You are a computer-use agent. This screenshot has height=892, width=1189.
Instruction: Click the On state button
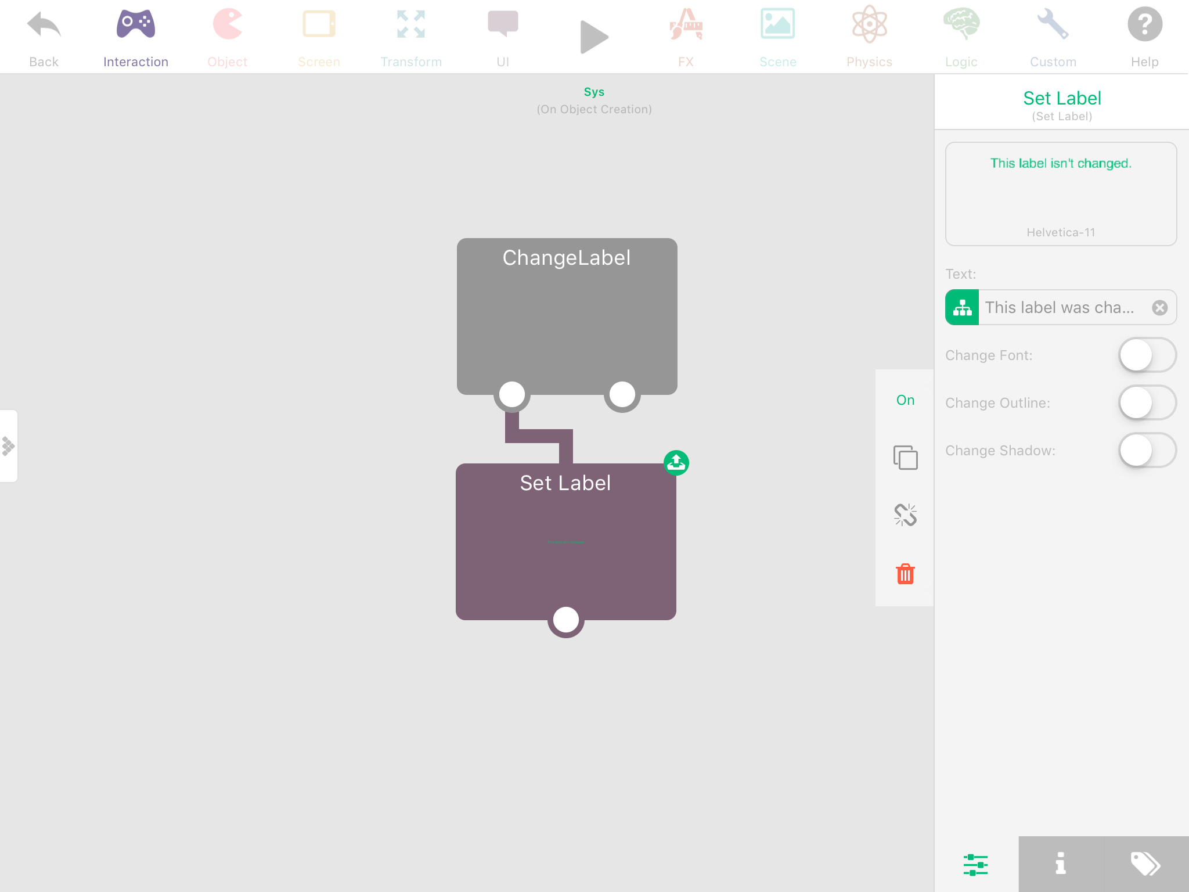tap(905, 400)
